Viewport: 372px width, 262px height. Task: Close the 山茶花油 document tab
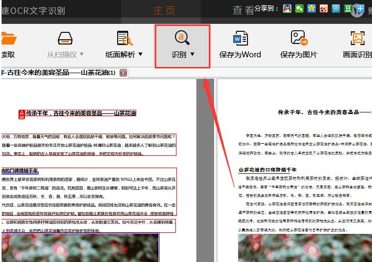coord(123,73)
